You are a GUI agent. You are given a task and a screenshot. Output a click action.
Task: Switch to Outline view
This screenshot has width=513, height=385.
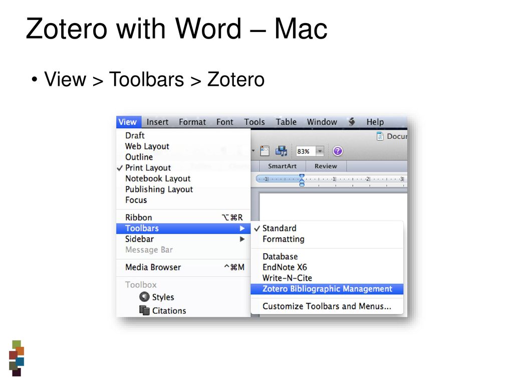tap(183, 157)
